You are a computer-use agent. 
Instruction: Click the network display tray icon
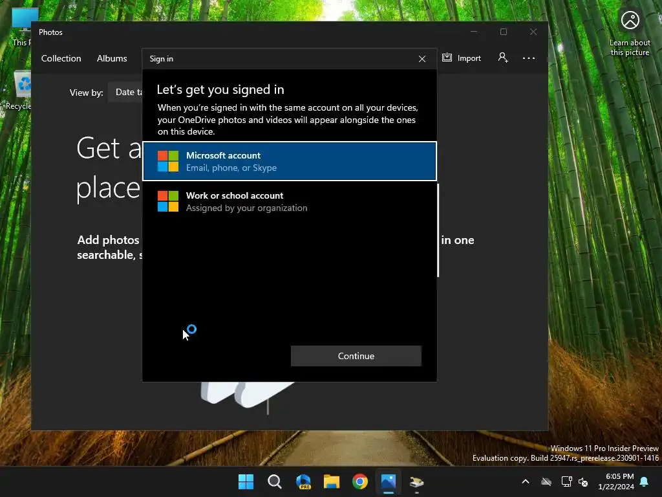(x=566, y=481)
